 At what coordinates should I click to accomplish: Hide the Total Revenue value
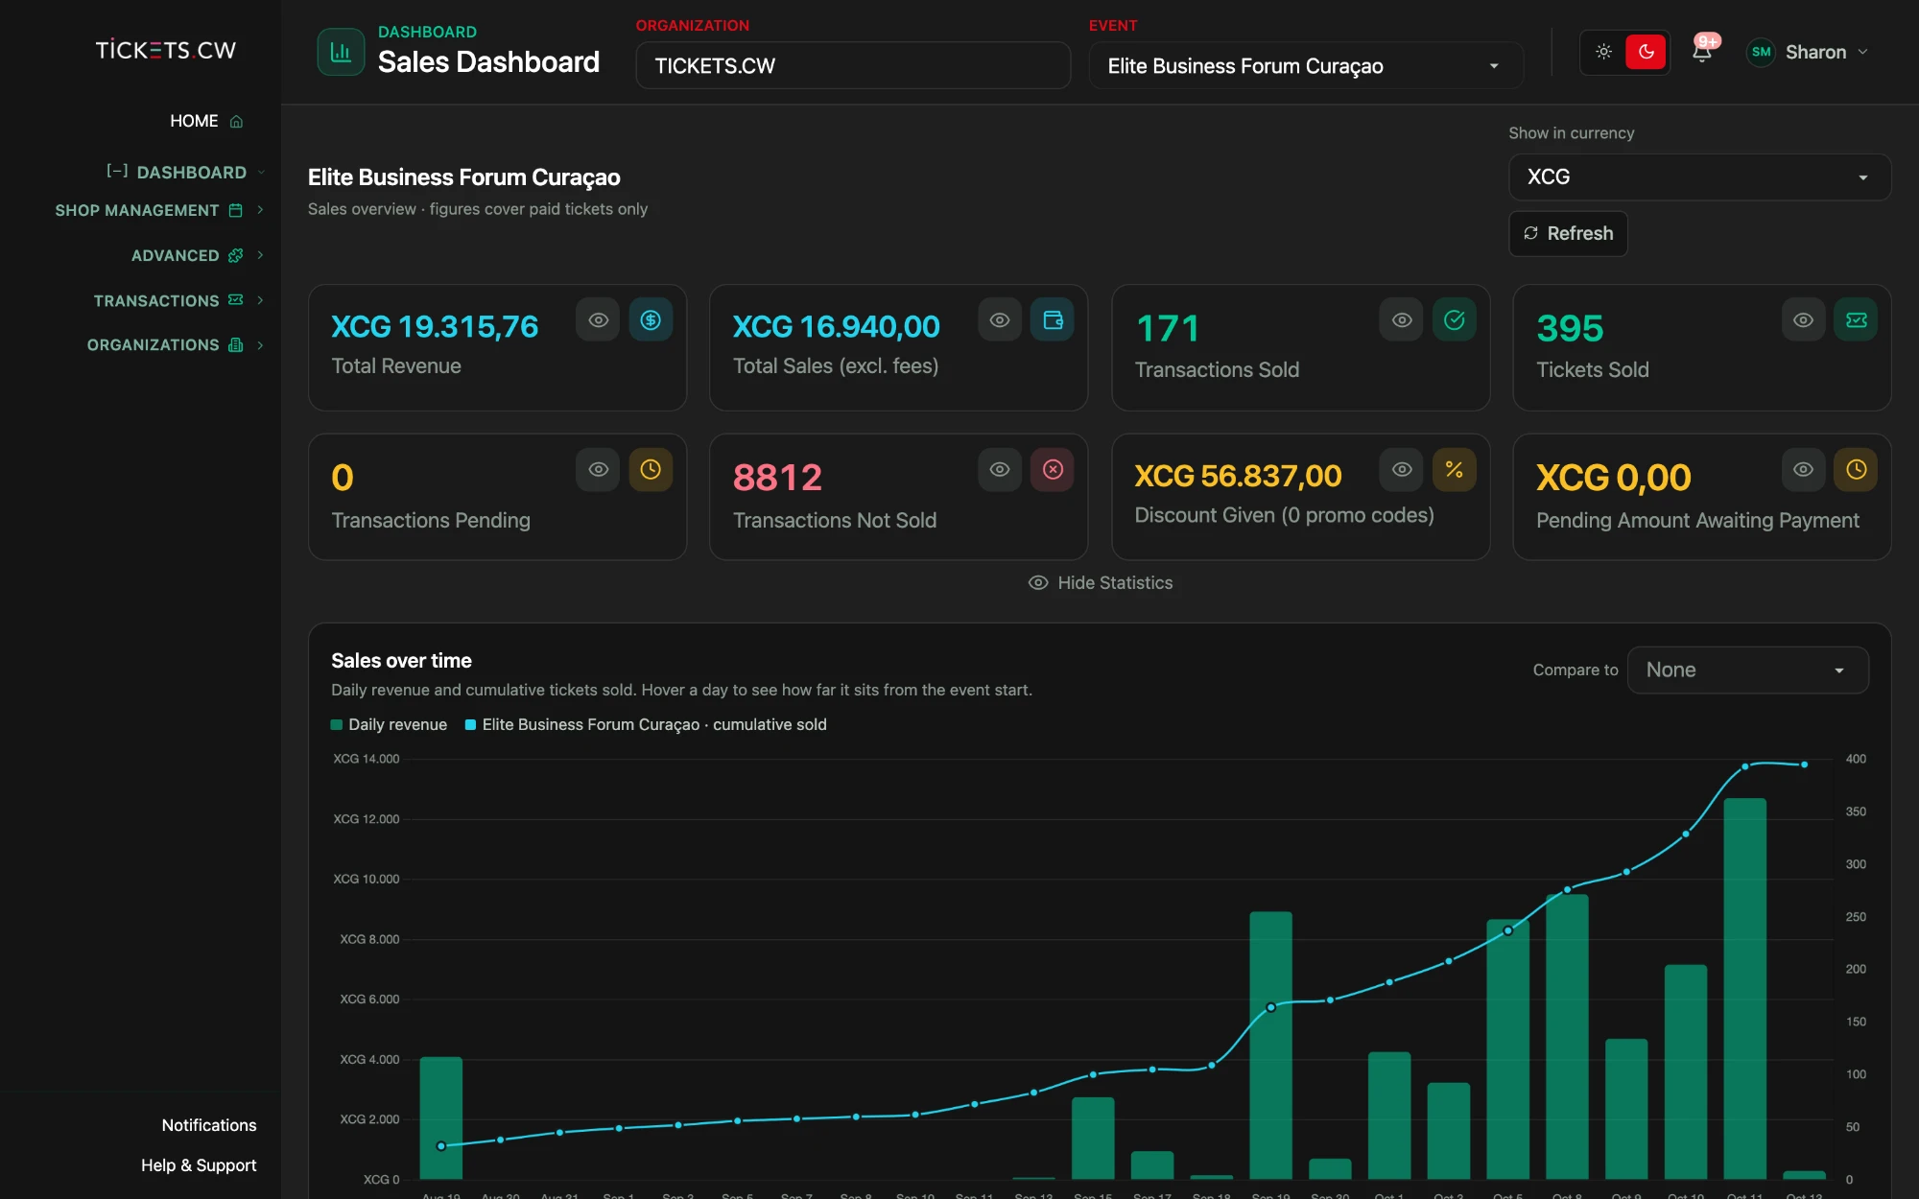598,320
